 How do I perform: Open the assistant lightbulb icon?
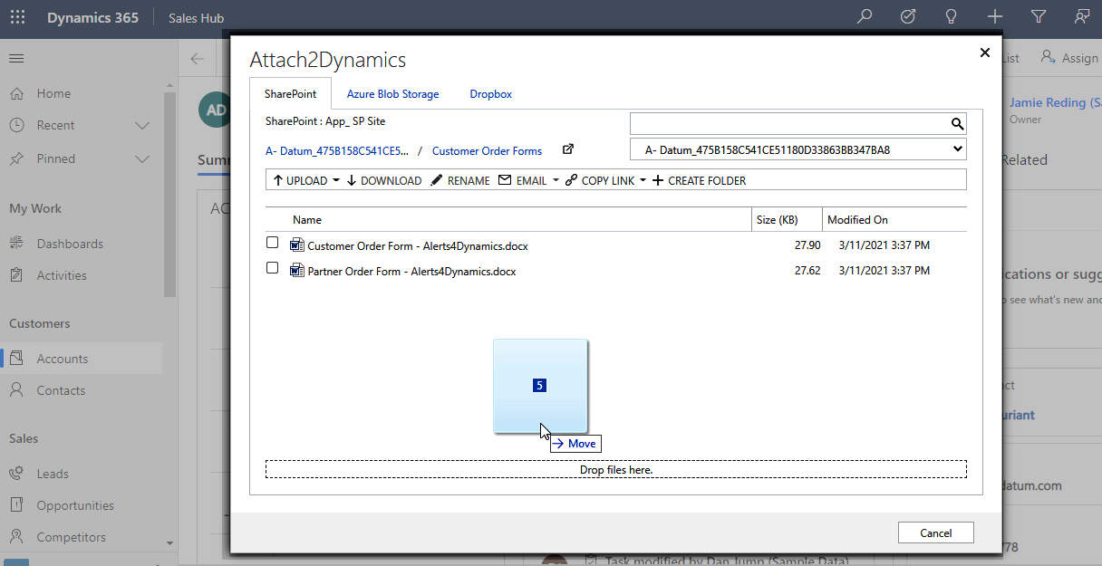click(952, 17)
